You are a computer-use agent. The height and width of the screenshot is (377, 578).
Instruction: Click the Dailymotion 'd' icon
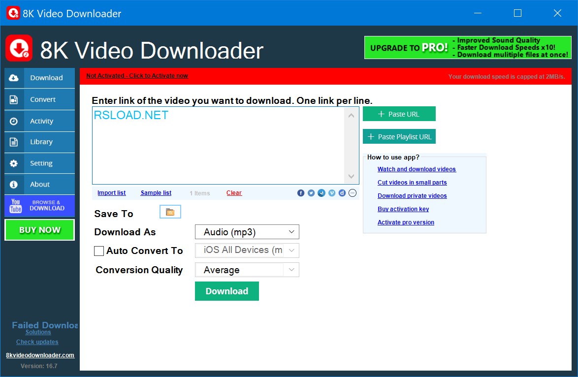tap(342, 193)
